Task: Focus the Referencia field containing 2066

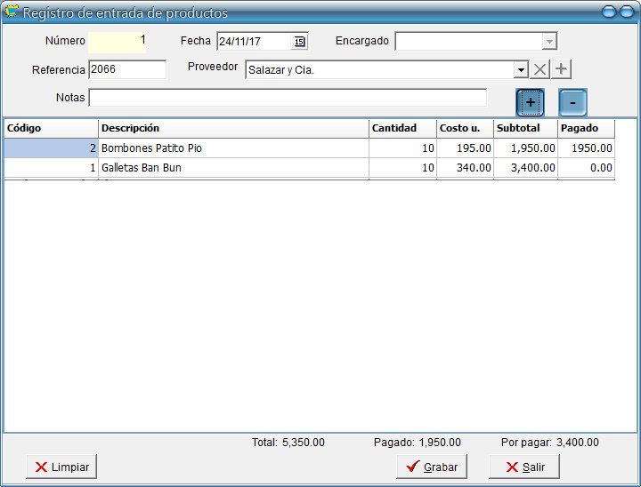Action: tap(127, 69)
